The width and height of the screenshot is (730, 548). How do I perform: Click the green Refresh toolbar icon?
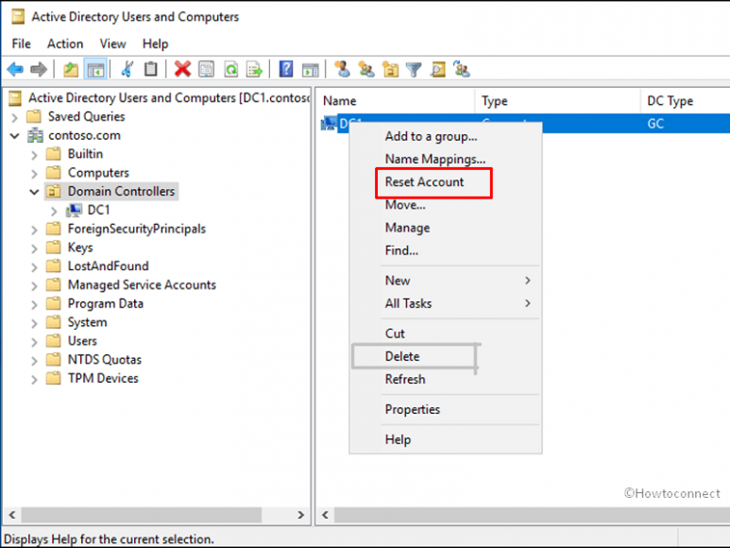coord(231,70)
